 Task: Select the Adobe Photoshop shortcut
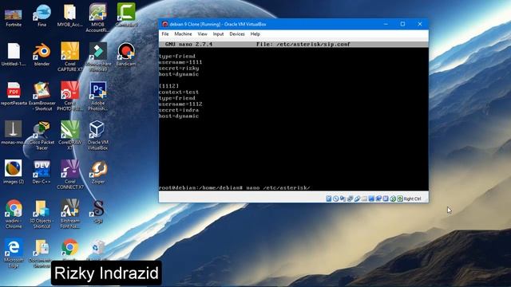point(97,96)
